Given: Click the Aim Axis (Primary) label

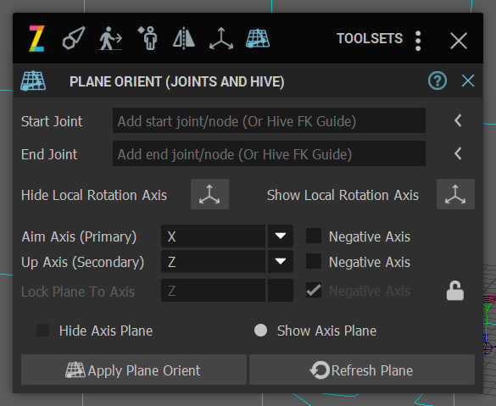Looking at the screenshot, I should tap(79, 236).
